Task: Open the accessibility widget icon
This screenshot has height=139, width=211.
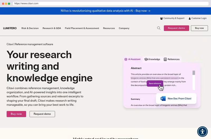Action: 202,132
